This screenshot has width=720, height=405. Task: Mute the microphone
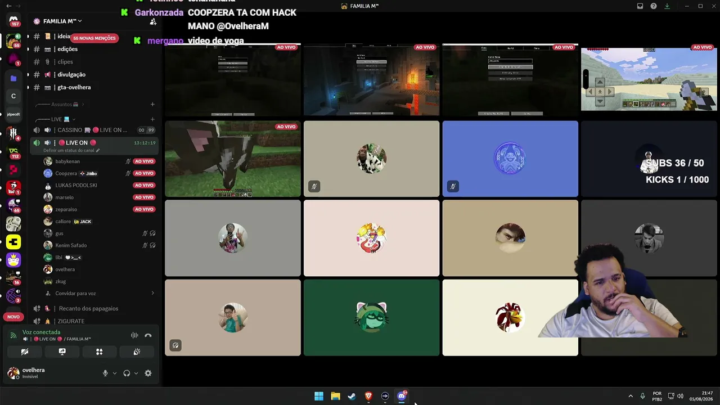pos(105,373)
